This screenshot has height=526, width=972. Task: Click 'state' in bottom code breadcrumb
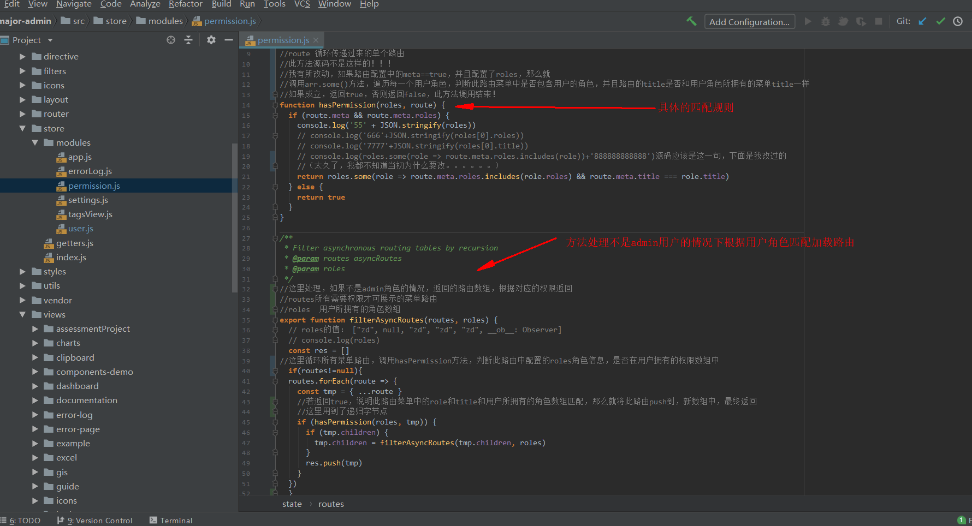click(292, 504)
